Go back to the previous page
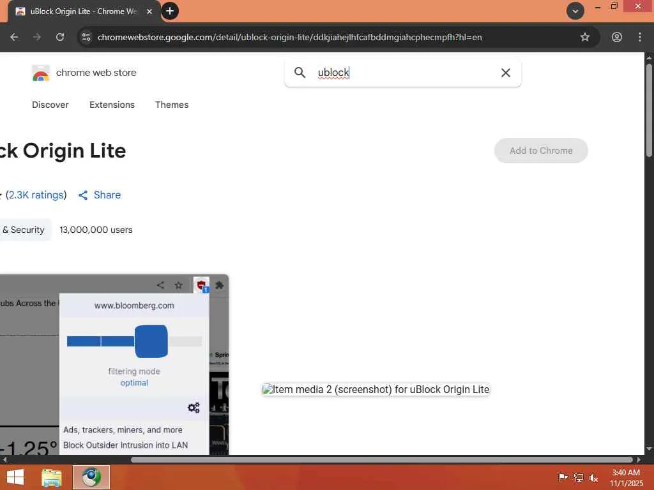 pos(14,37)
